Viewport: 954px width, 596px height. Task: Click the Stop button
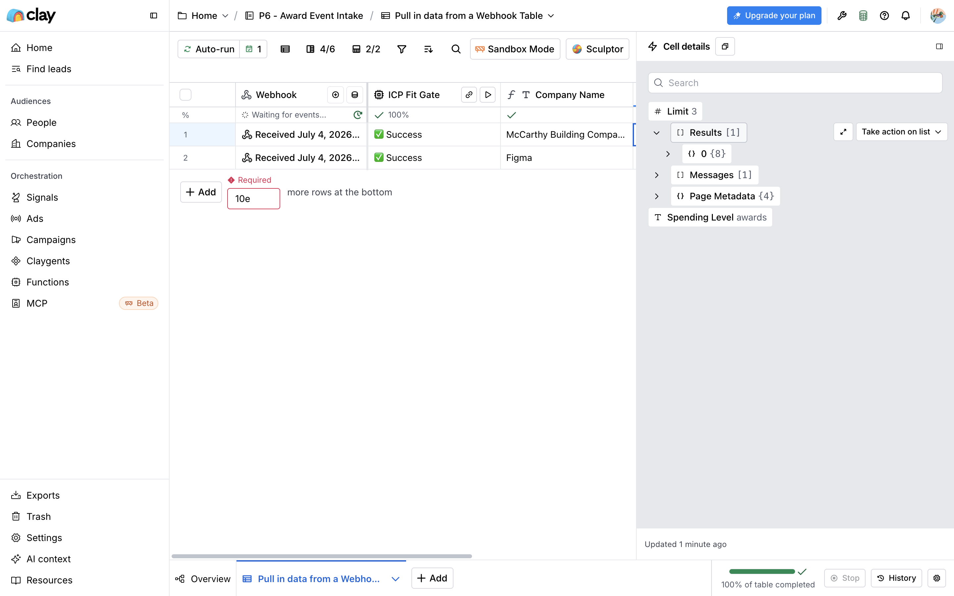coord(844,578)
